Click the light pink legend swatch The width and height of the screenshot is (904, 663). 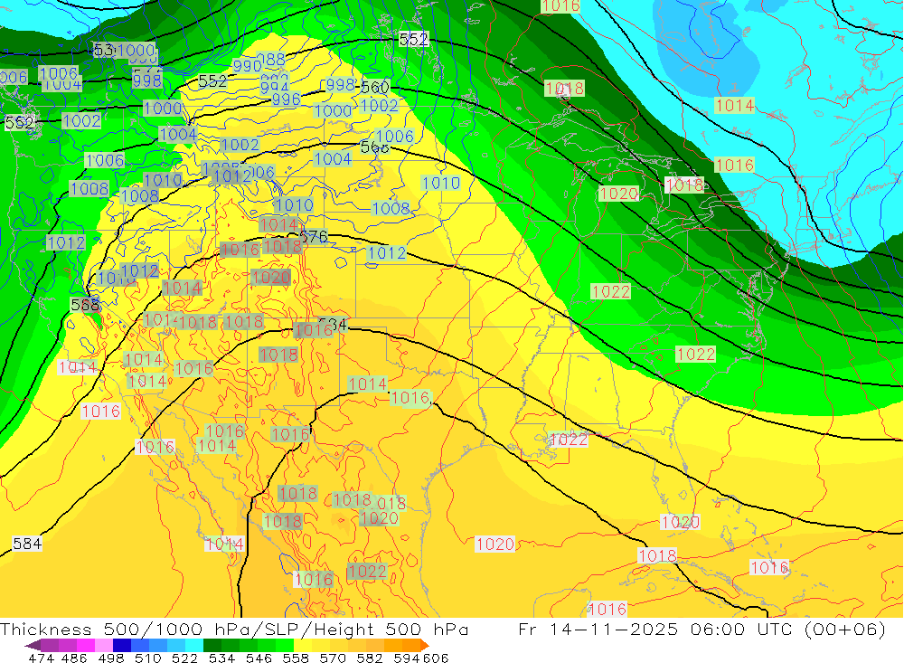tap(104, 645)
